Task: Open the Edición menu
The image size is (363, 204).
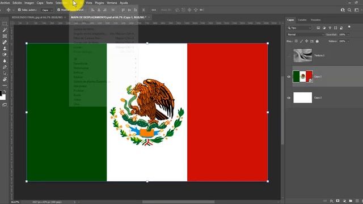Action: pyautogui.click(x=17, y=3)
